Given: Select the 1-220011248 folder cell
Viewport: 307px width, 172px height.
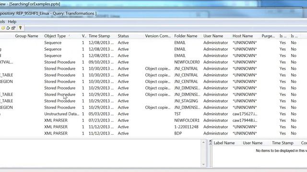Looking at the screenshot, I should tap(186, 127).
